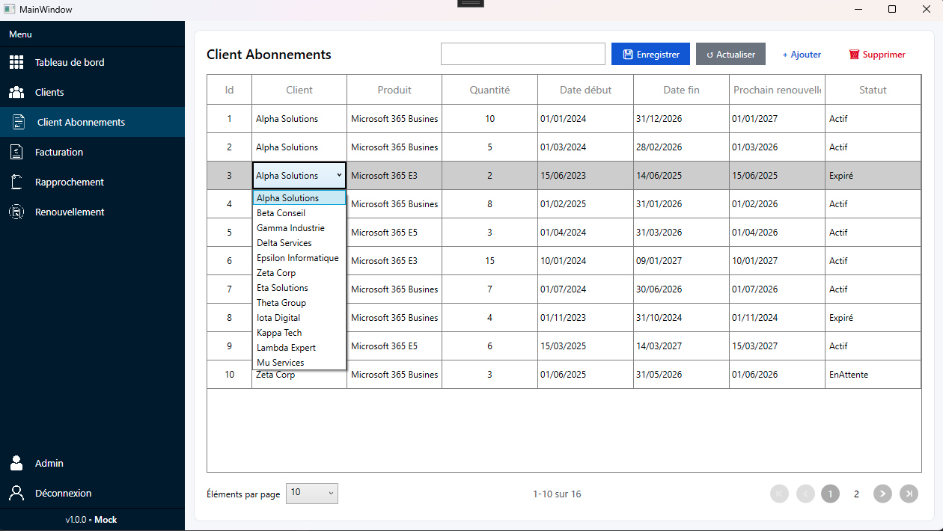Image resolution: width=943 pixels, height=531 pixels.
Task: Open the Tableau de bord menu item
Action: 92,62
